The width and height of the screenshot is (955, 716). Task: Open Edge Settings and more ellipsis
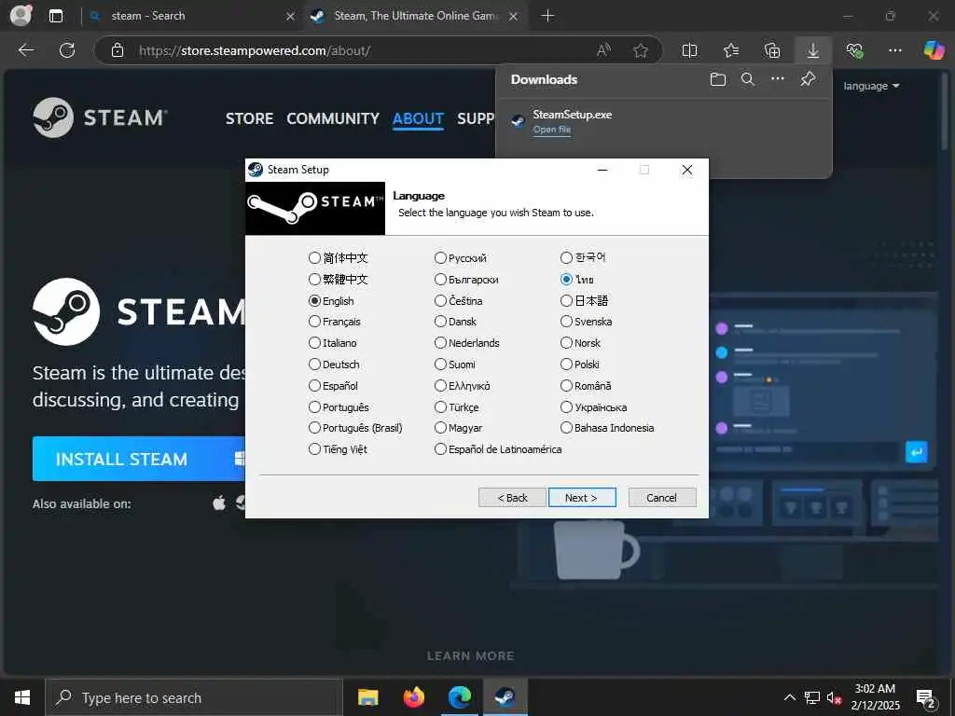(x=894, y=50)
